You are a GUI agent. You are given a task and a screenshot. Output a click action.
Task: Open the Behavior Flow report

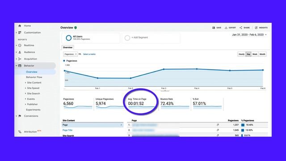coord(34,77)
